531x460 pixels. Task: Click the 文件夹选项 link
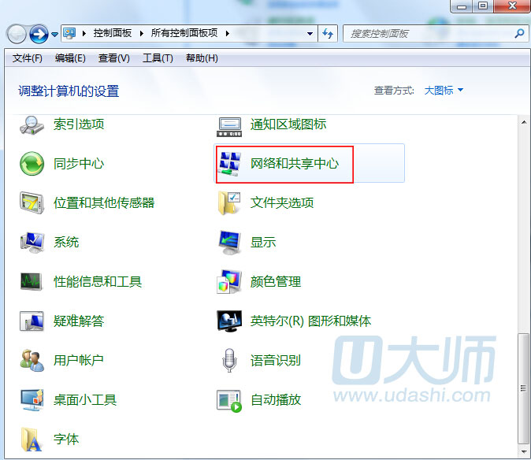pos(282,202)
